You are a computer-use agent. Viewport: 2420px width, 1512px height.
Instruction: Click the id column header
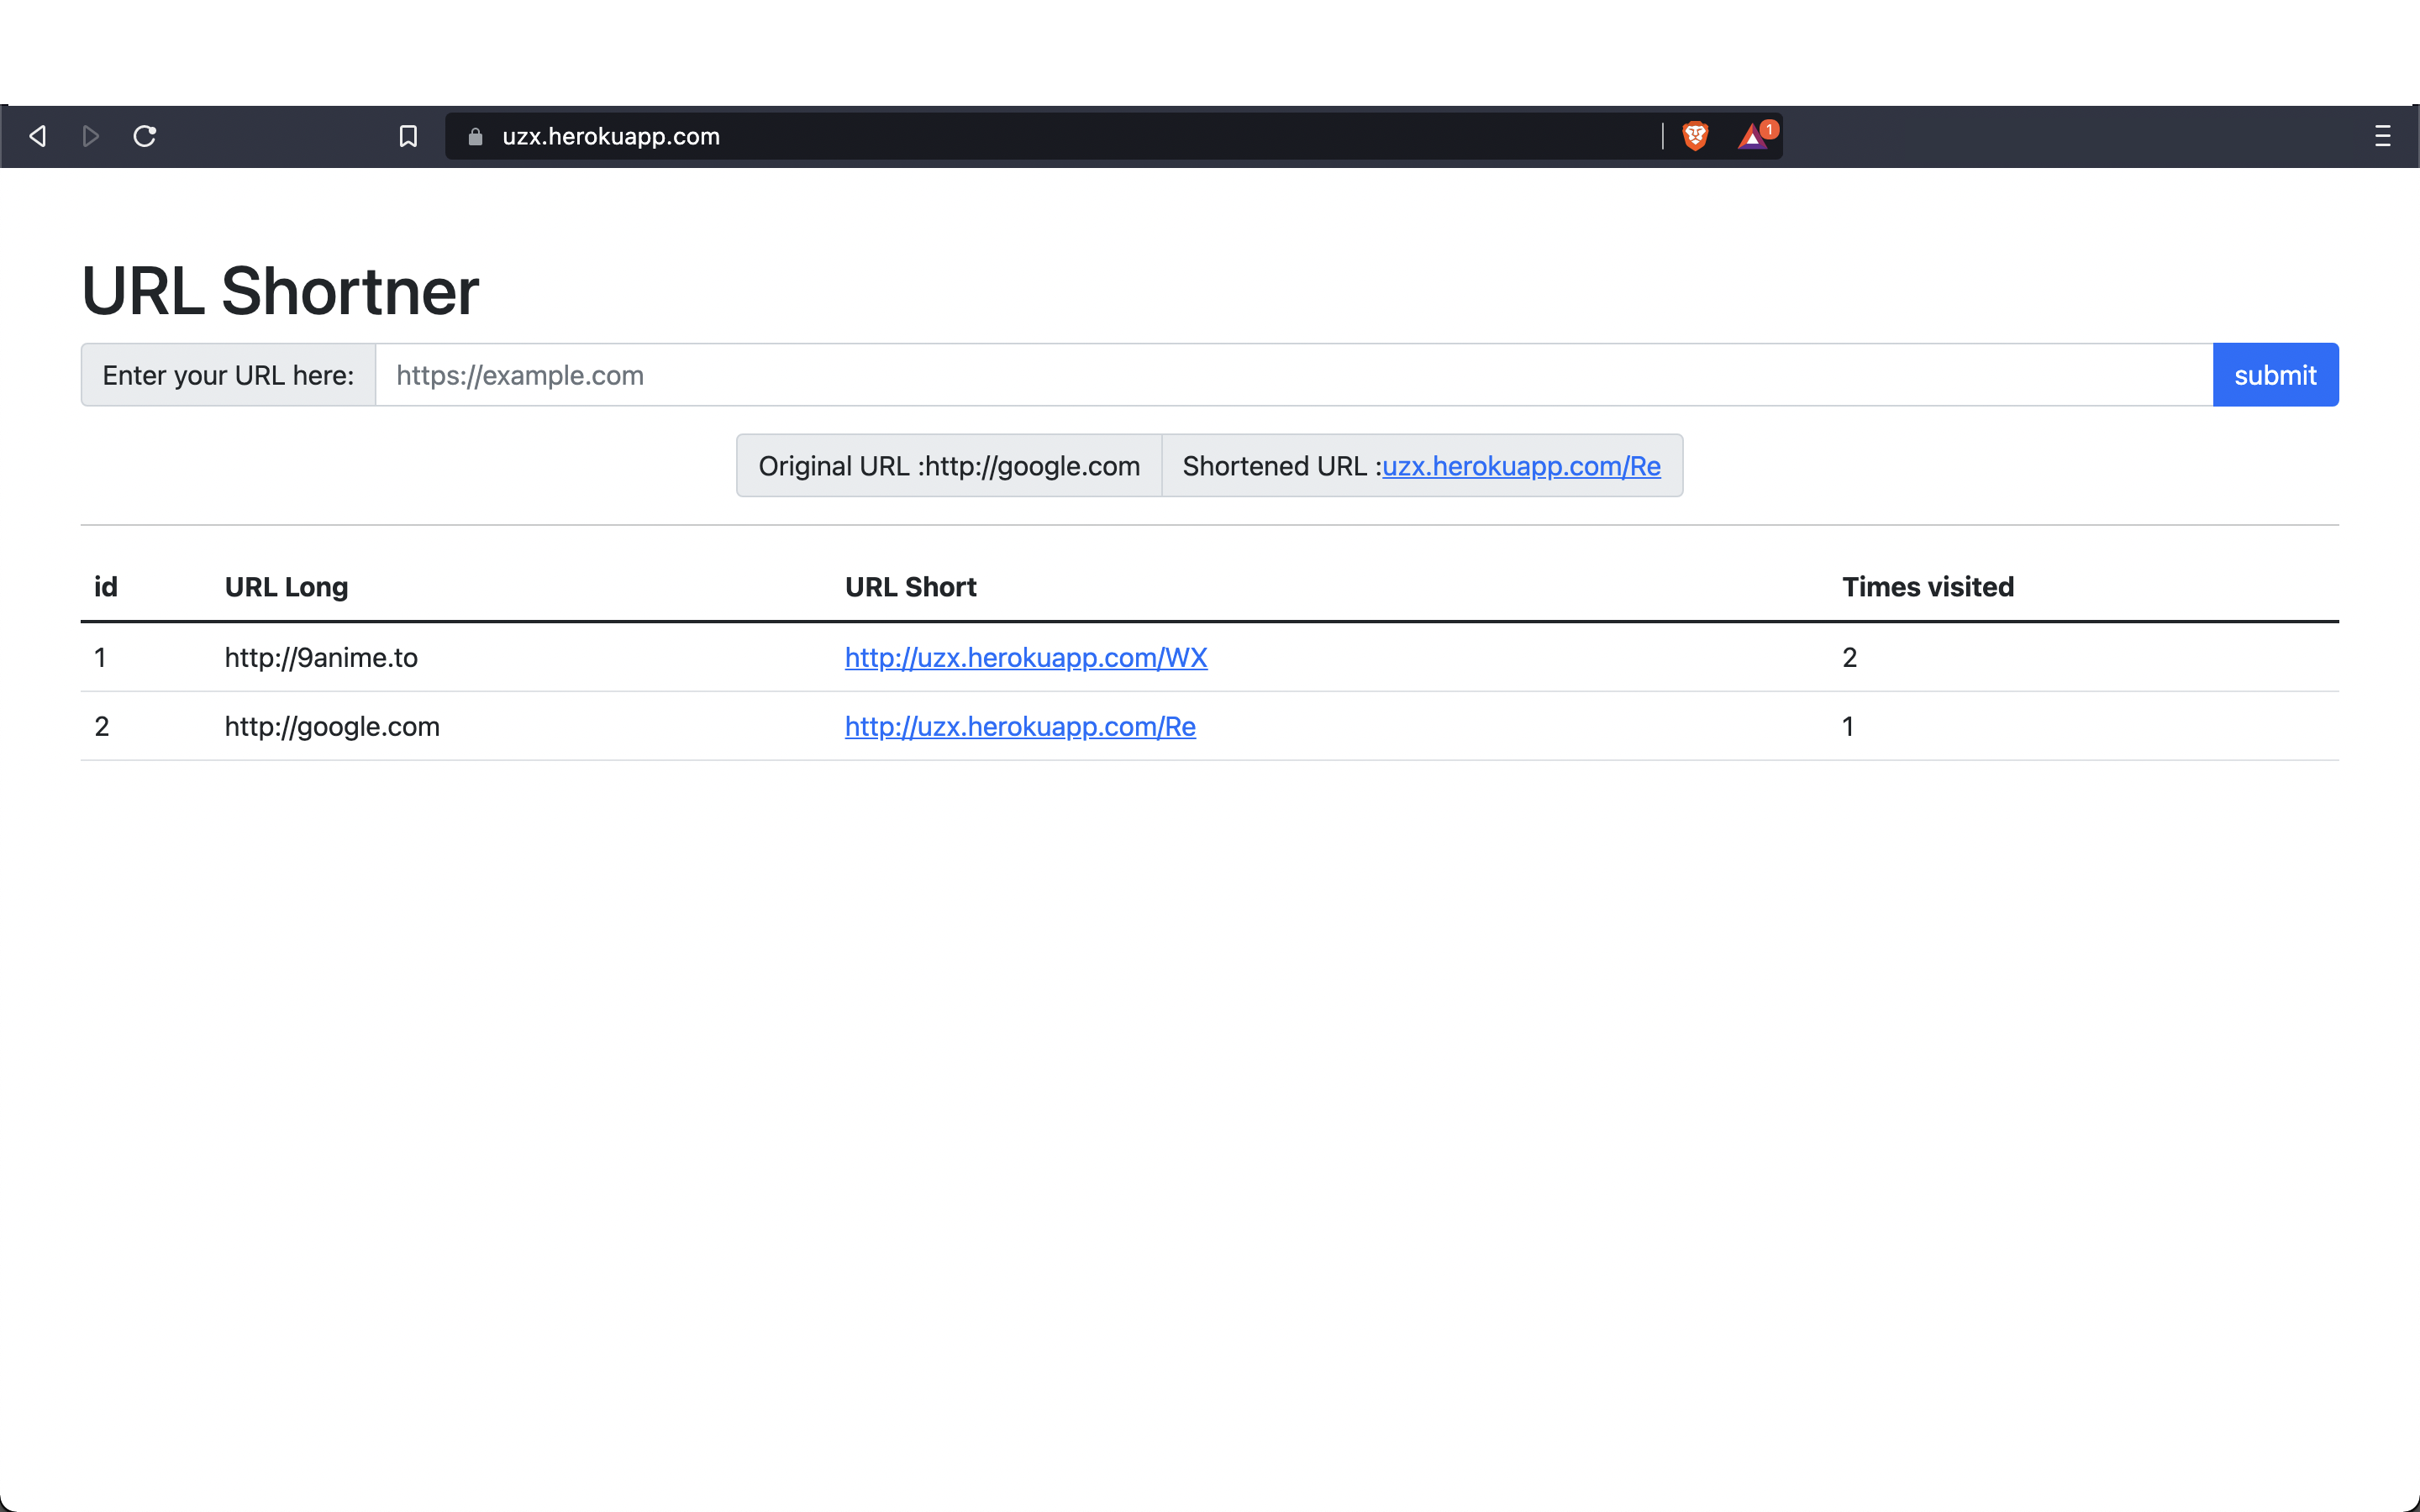pos(106,587)
